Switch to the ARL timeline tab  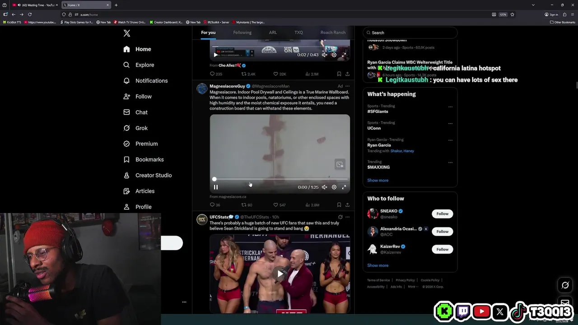[273, 32]
